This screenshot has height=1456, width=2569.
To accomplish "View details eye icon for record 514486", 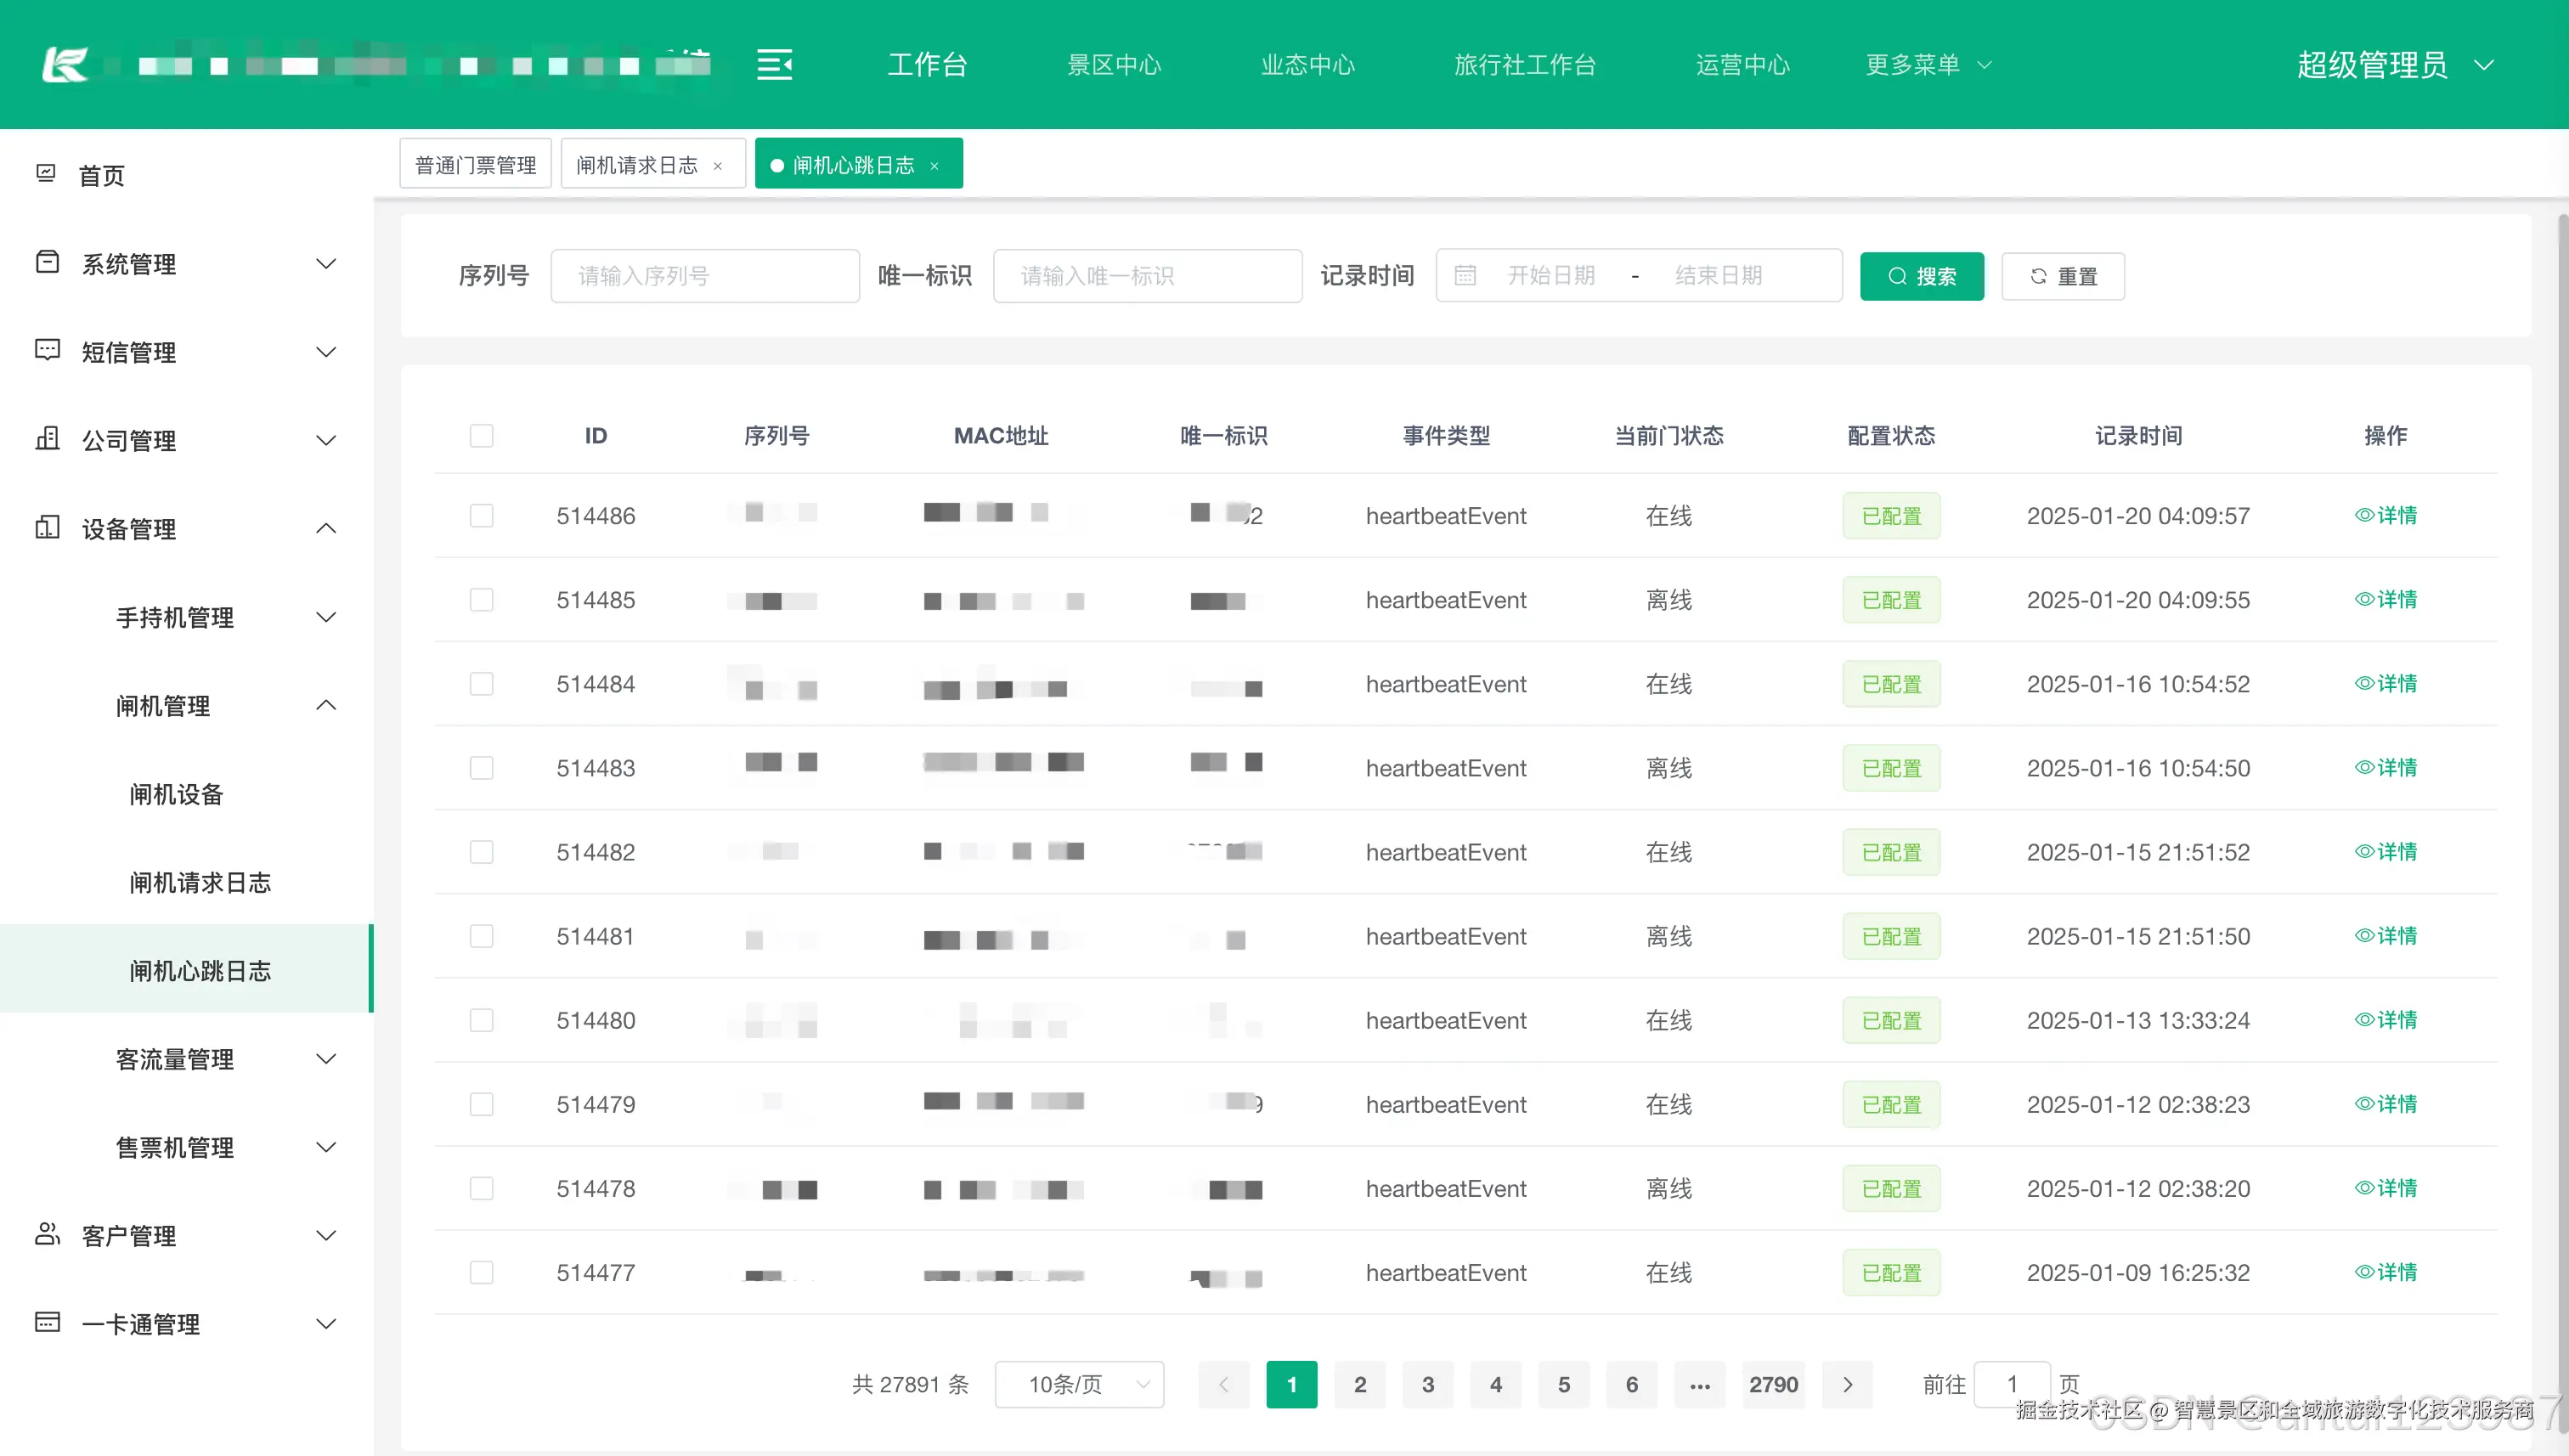I will 2364,515.
